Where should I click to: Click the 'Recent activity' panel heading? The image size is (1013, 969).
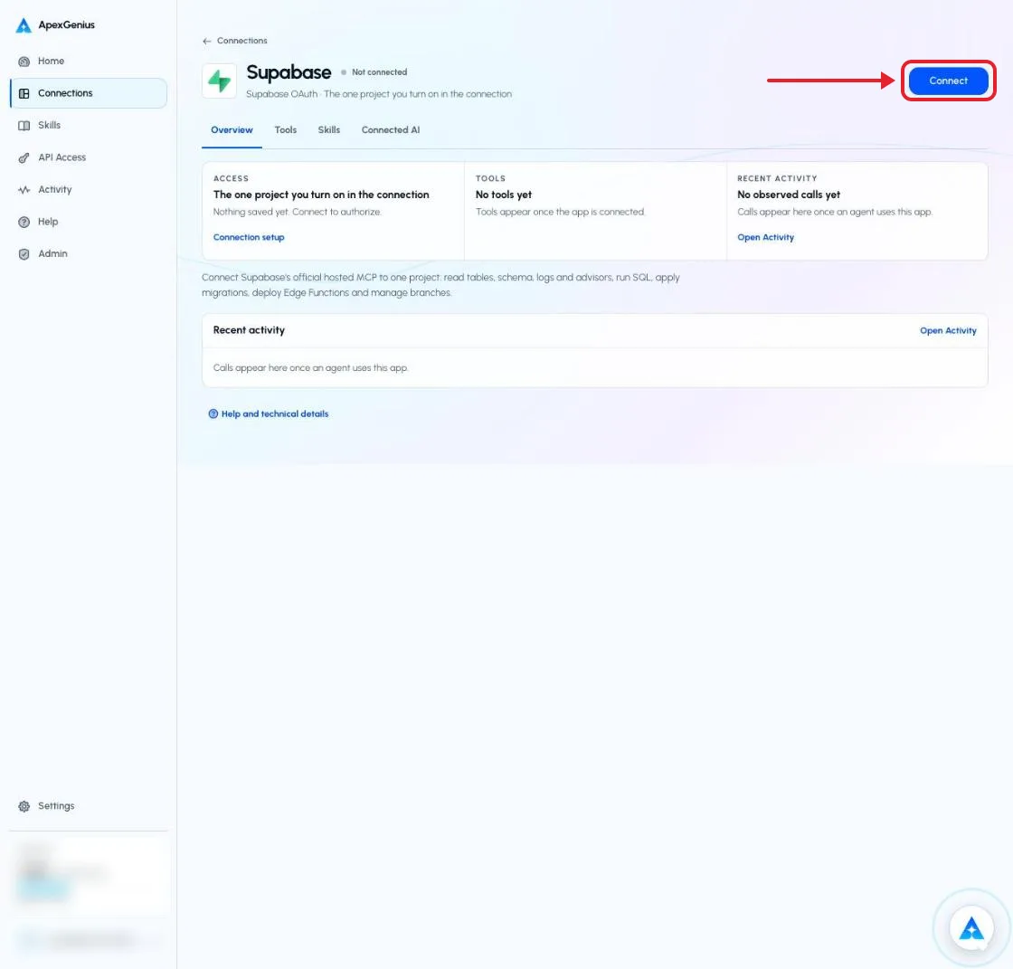249,330
